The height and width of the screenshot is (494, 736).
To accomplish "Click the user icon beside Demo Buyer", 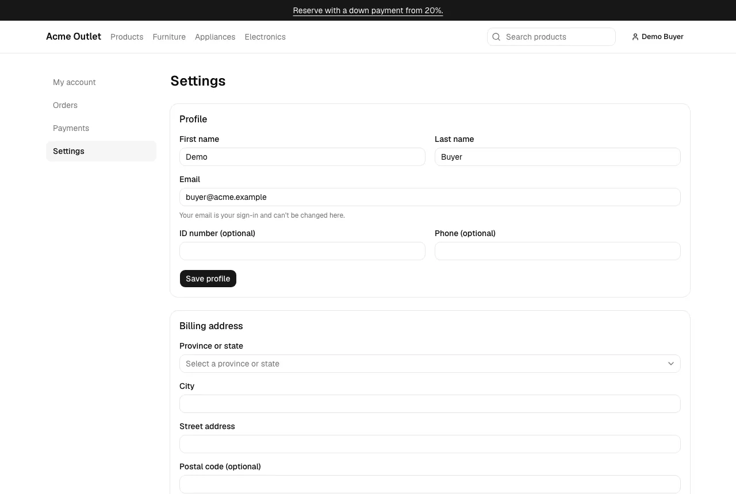I will coord(635,37).
